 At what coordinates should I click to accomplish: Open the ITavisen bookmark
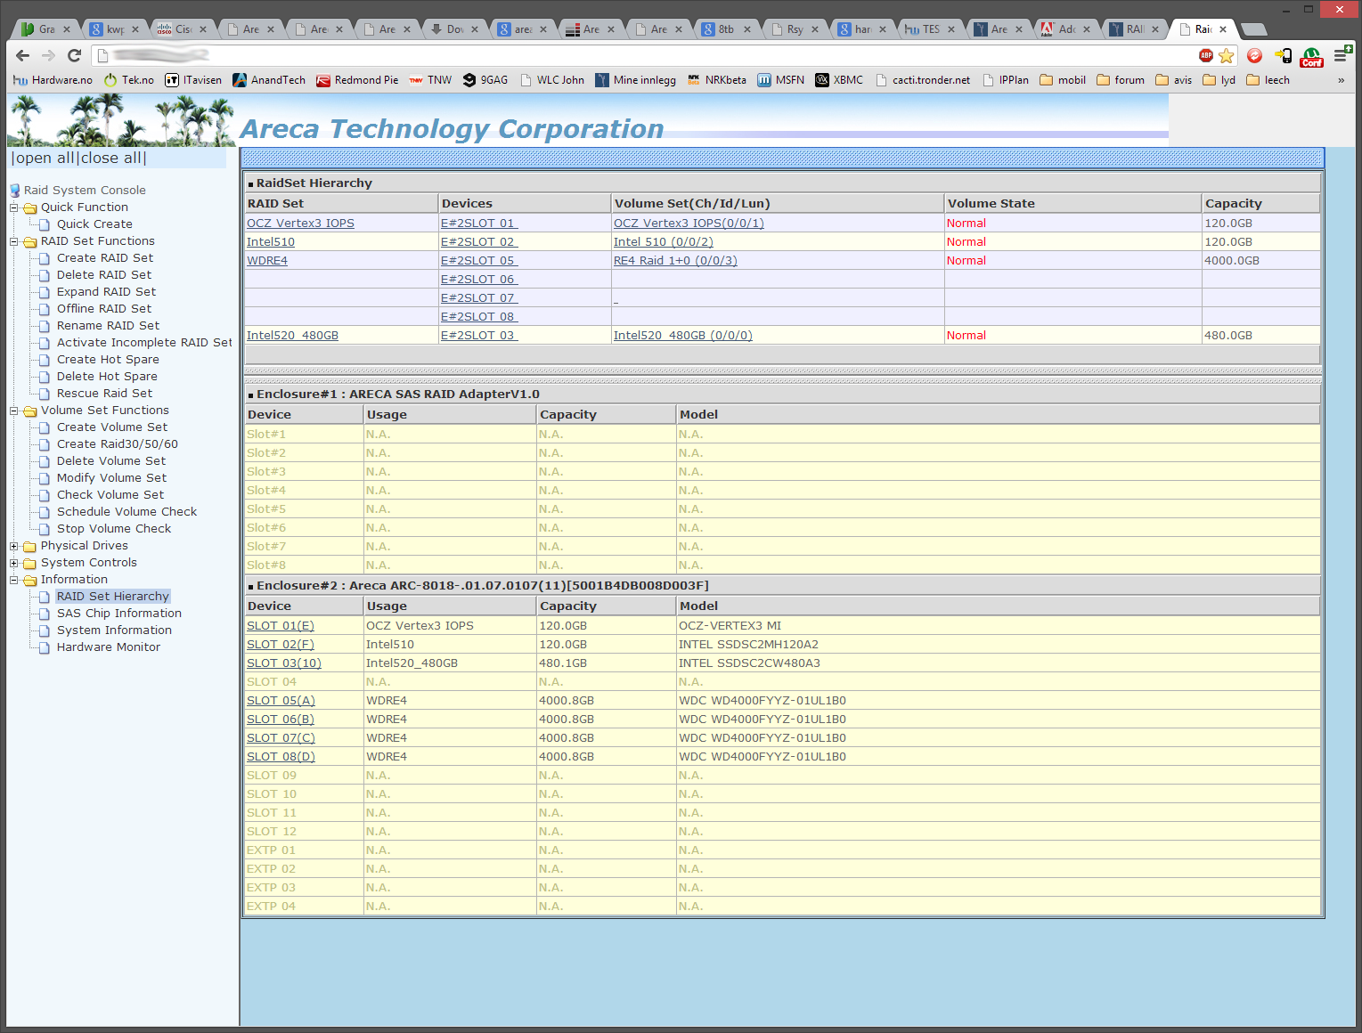(x=193, y=80)
